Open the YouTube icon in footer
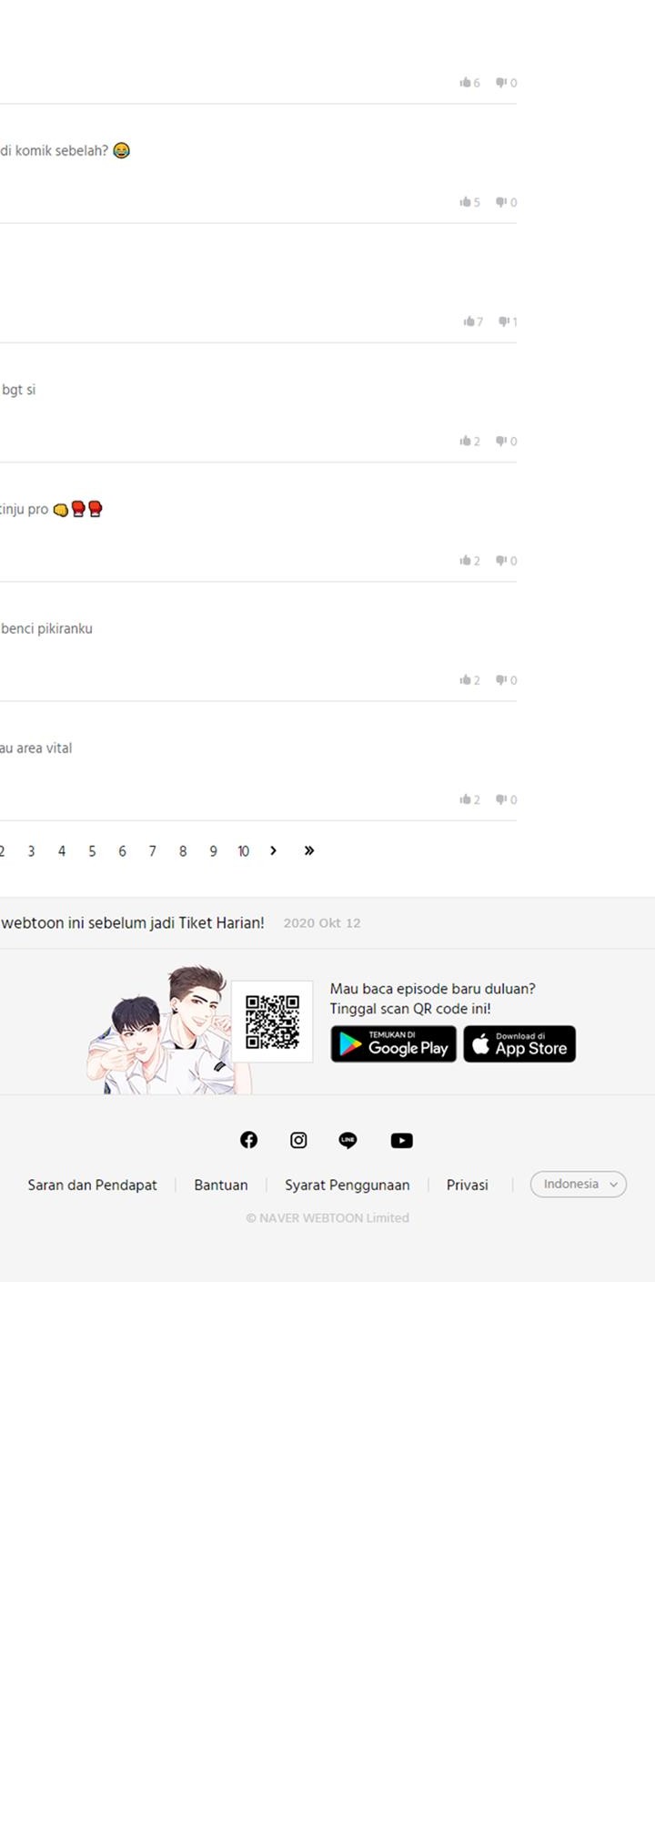The image size is (655, 1821). 401,1140
